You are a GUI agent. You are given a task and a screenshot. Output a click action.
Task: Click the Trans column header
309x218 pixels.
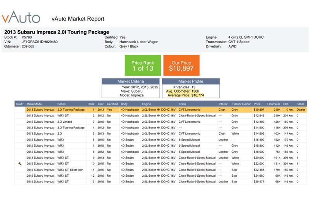(182, 104)
